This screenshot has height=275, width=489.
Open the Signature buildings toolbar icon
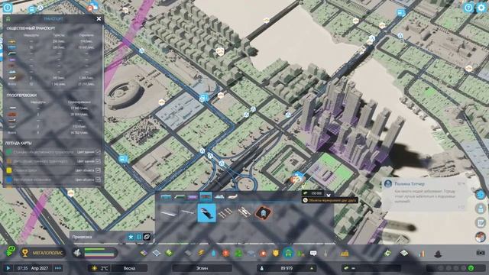pyautogui.click(x=170, y=253)
